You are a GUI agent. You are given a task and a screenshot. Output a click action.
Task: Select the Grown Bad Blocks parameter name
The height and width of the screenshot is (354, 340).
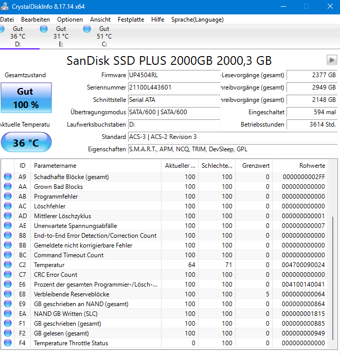[59, 187]
